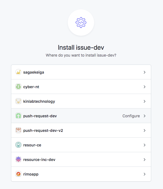
Task: Click the push-request-dev avatar icon
Action: (x=18, y=116)
